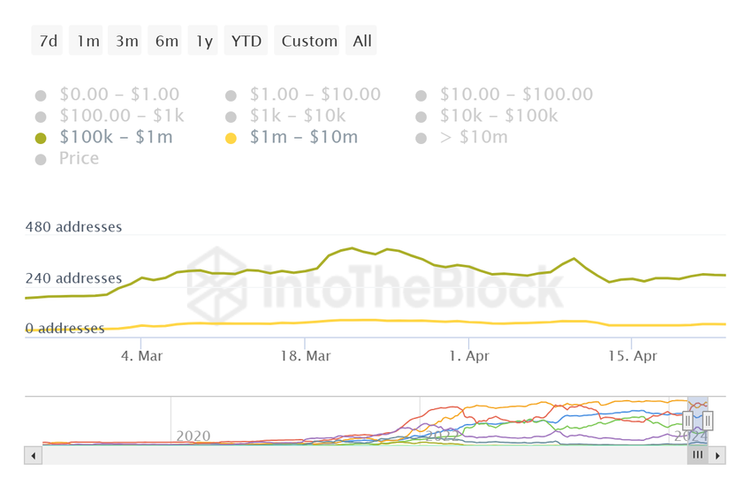Toggle the $100k – $1m legend marker

[41, 138]
